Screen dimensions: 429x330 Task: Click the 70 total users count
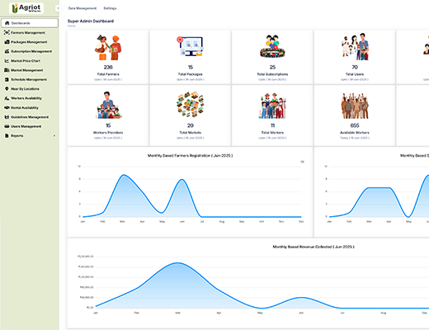pyautogui.click(x=355, y=67)
